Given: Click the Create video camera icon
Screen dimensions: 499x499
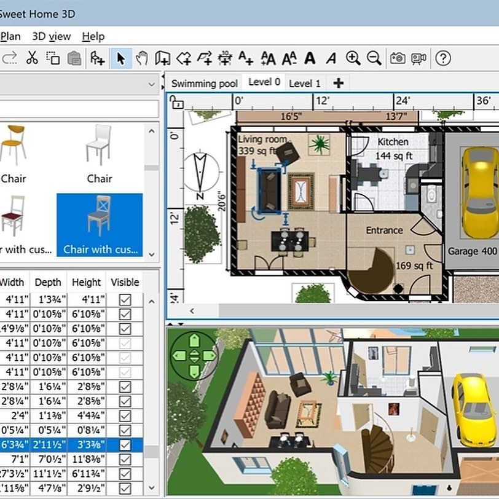Looking at the screenshot, I should point(418,58).
